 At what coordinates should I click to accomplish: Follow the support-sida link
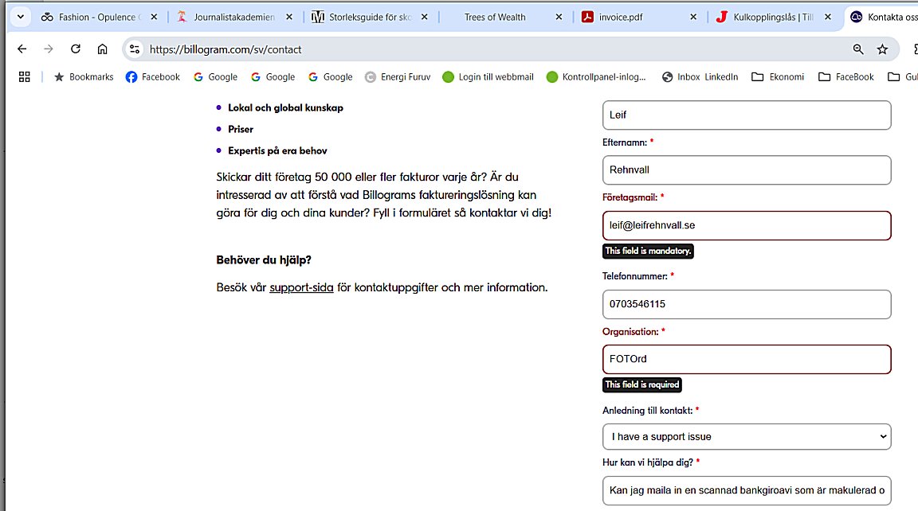pos(301,287)
